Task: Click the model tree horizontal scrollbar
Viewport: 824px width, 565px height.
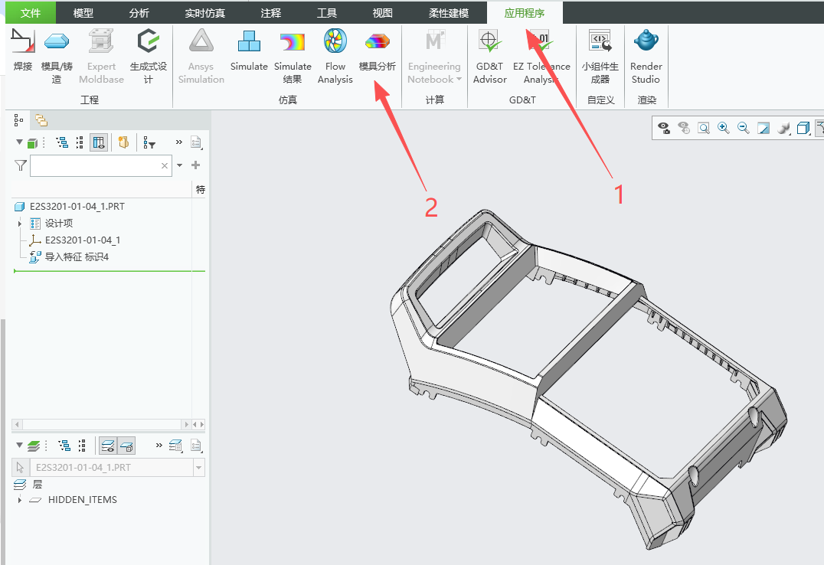Action: [101, 424]
